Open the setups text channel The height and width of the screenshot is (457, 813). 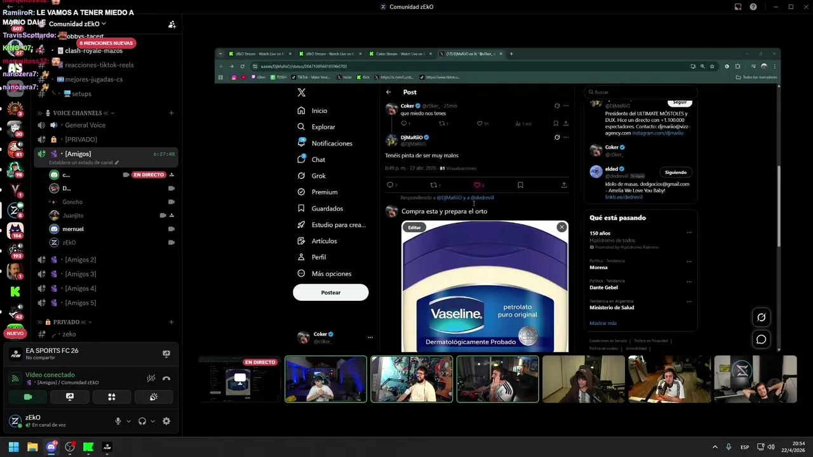[x=81, y=94]
